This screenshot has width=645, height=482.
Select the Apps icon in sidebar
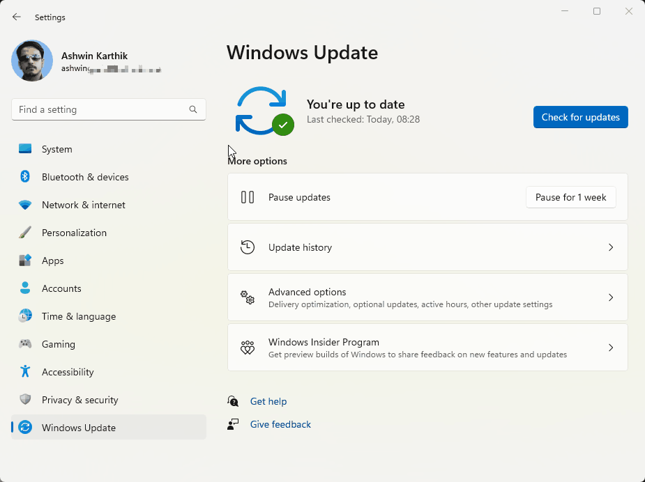pyautogui.click(x=25, y=261)
